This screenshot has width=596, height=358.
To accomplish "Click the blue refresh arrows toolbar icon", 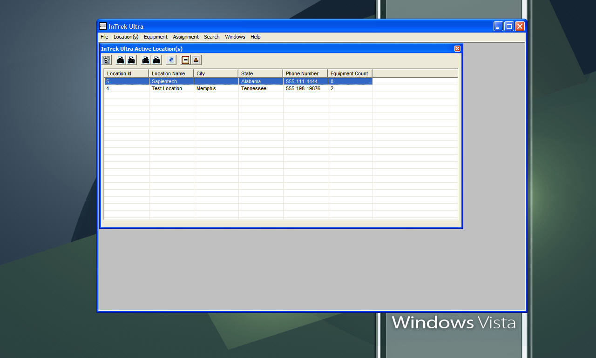I will (171, 60).
